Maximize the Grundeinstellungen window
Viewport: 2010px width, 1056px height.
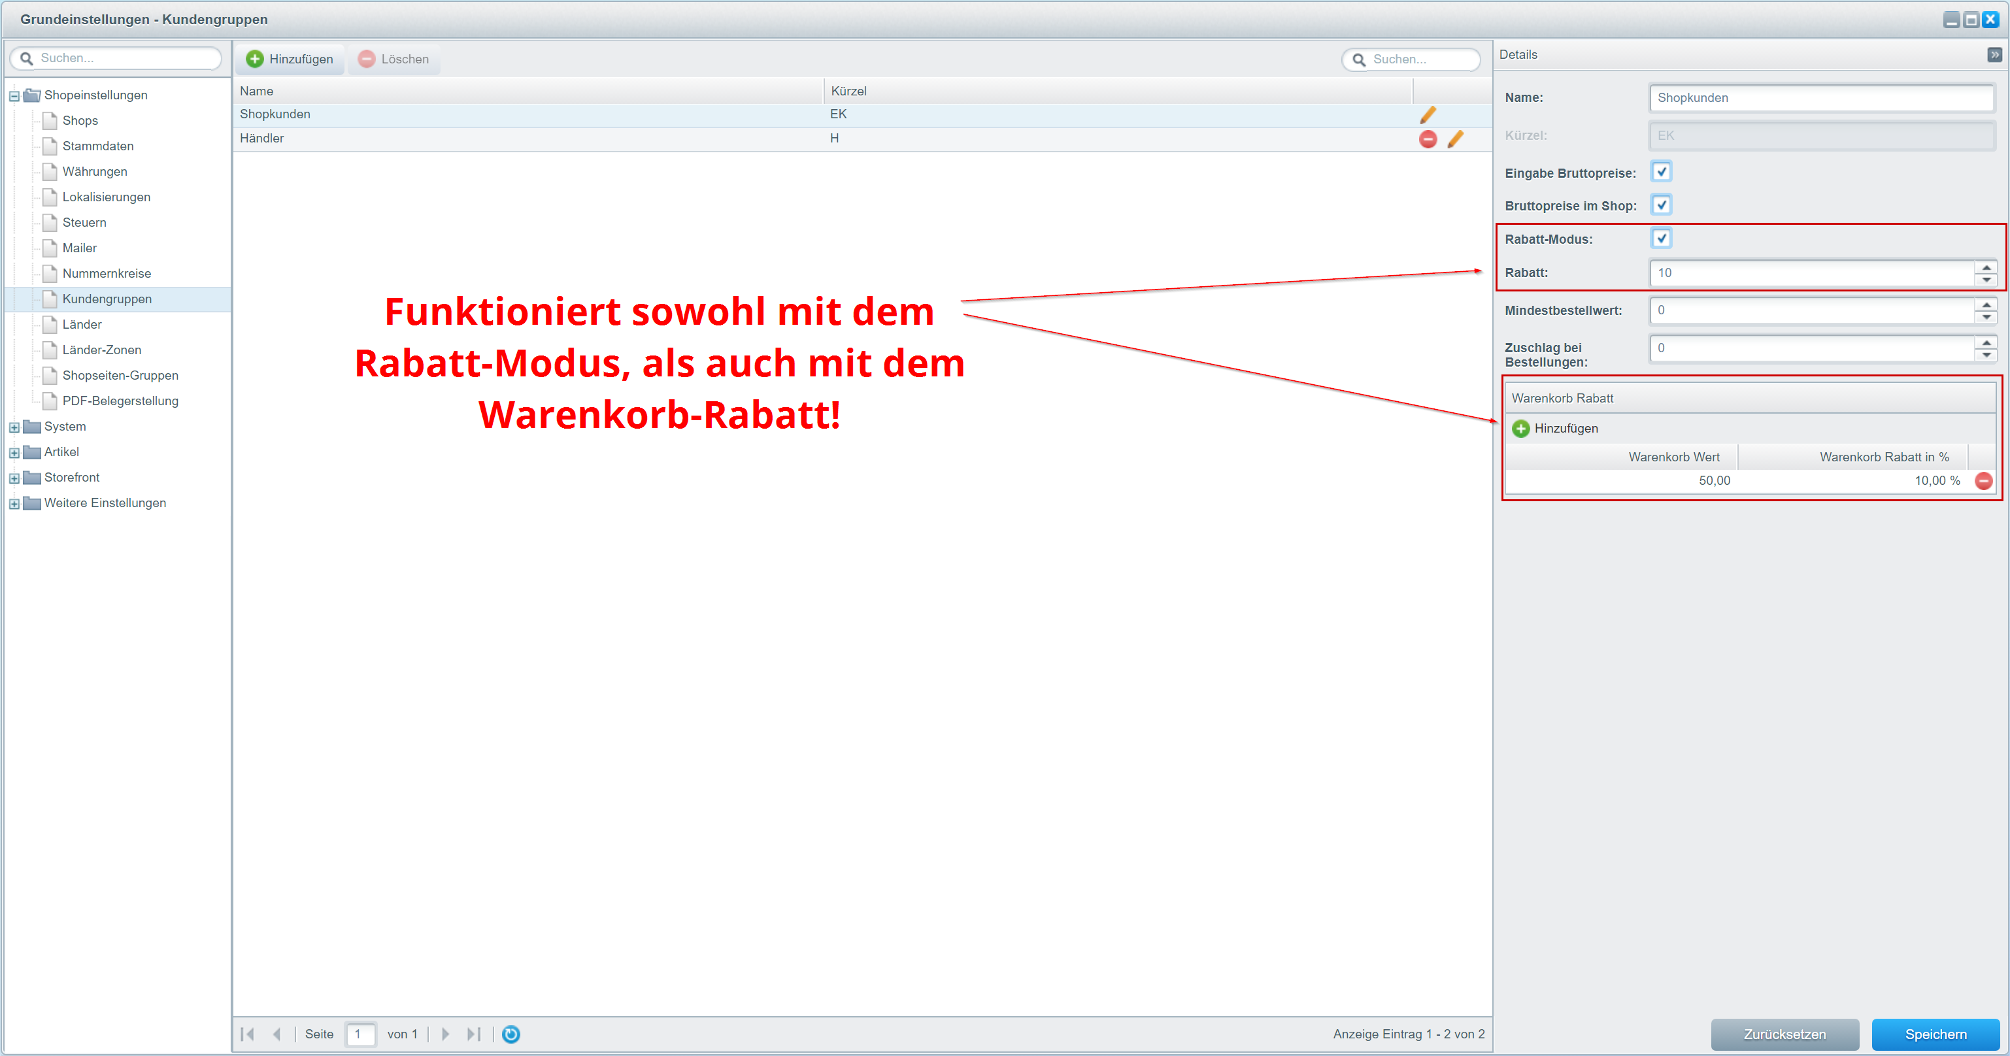(x=1970, y=20)
